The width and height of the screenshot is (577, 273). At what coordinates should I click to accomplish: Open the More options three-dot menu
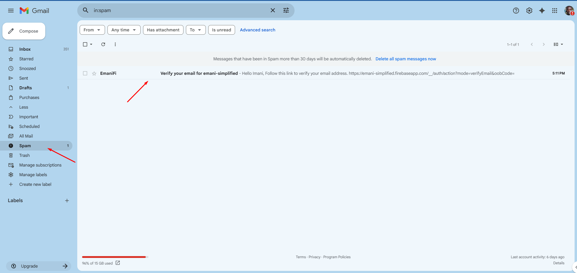pos(115,44)
